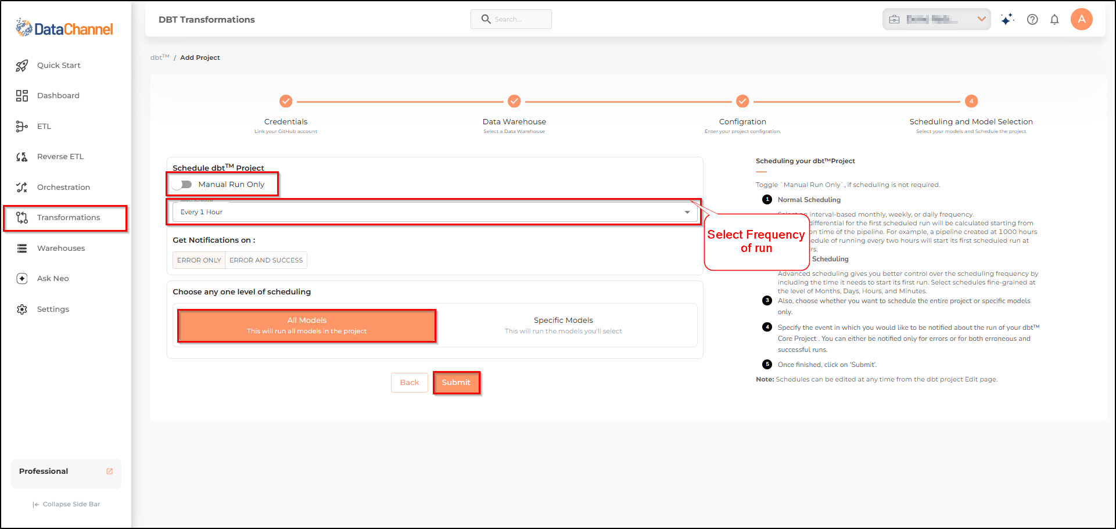
Task: Click the Reverse ETL icon
Action: pos(22,157)
